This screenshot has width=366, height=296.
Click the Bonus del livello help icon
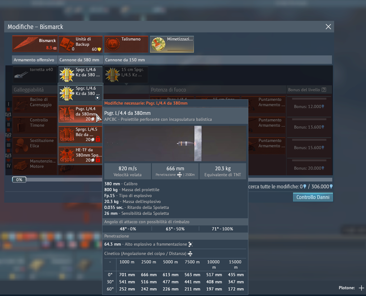pos(324,90)
